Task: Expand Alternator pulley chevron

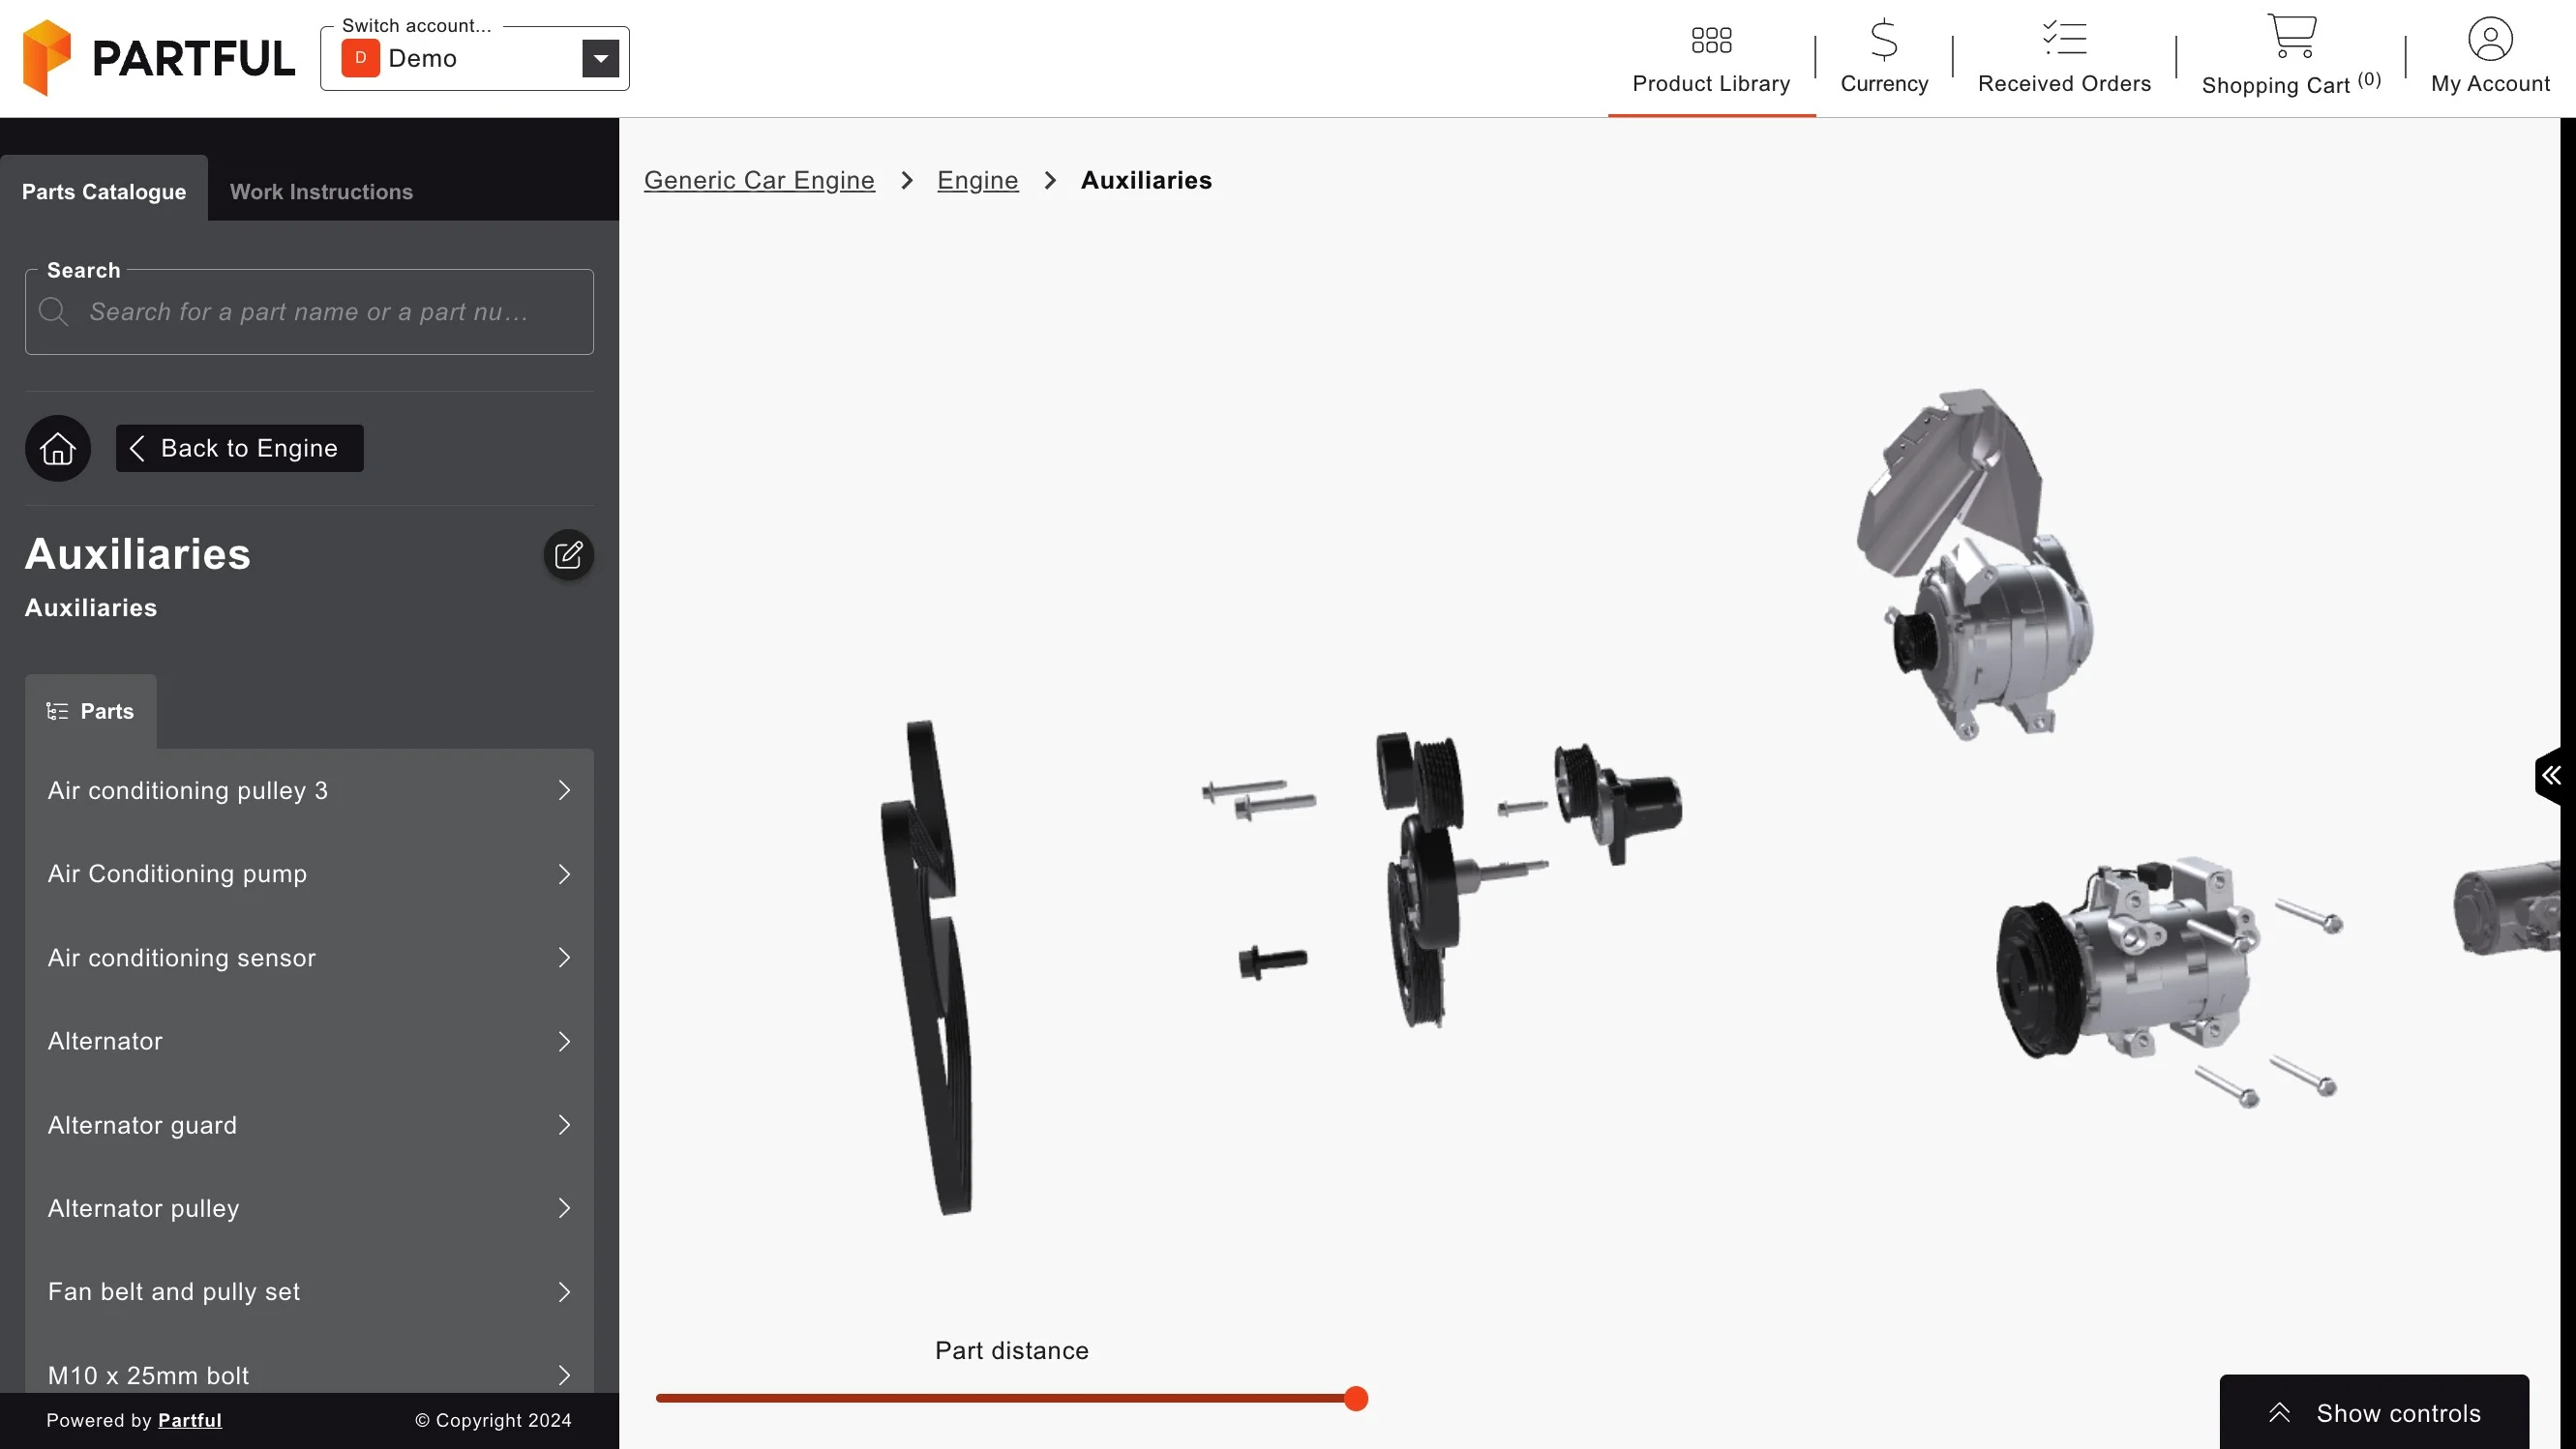Action: pyautogui.click(x=565, y=1208)
